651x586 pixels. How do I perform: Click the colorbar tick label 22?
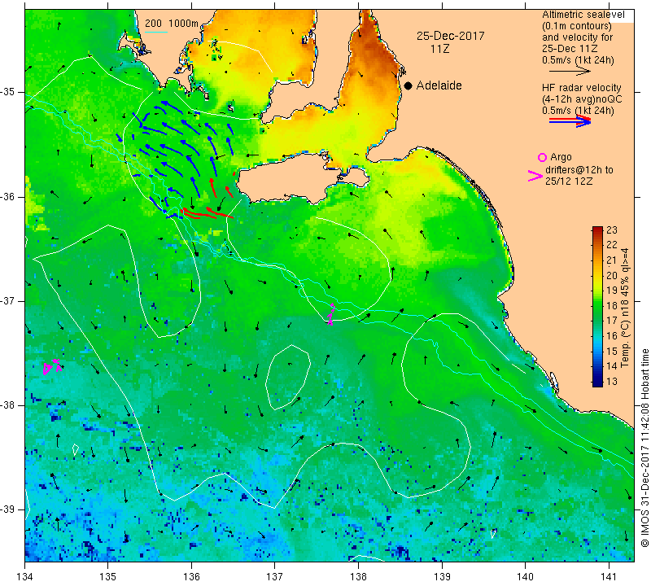coord(612,245)
